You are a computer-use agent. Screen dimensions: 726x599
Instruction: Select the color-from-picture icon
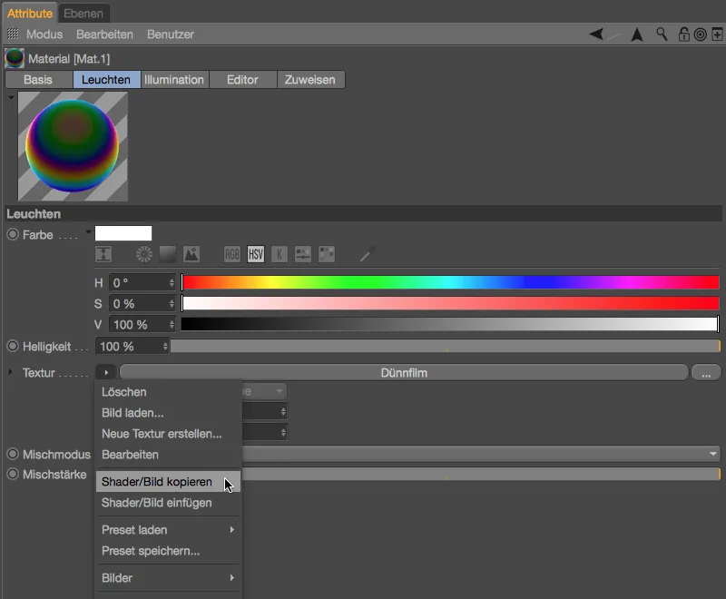[191, 254]
